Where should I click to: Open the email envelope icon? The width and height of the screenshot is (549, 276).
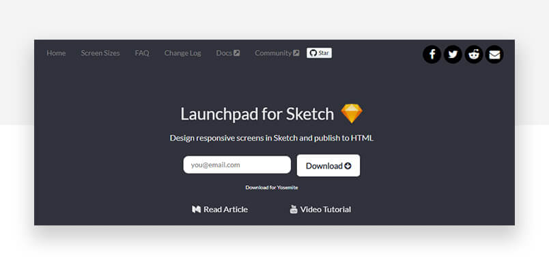pyautogui.click(x=494, y=54)
